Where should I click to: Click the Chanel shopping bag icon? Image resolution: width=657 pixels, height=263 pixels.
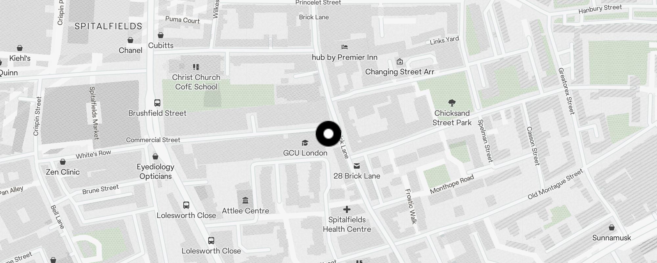tap(130, 40)
